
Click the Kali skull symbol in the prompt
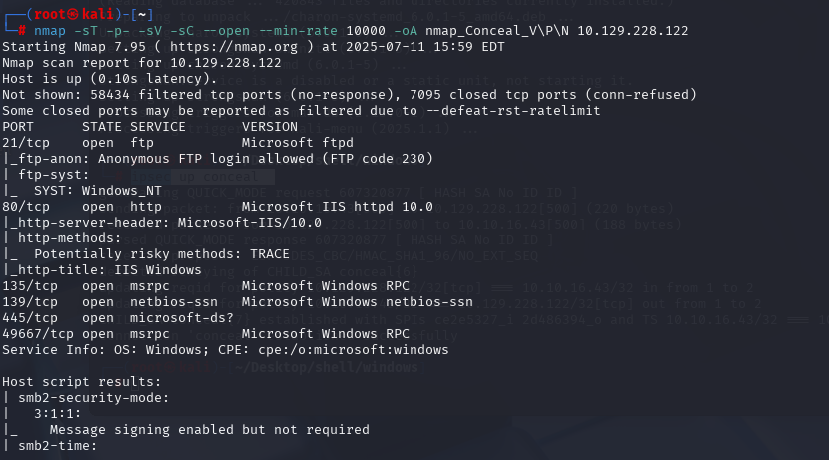[x=73, y=14]
